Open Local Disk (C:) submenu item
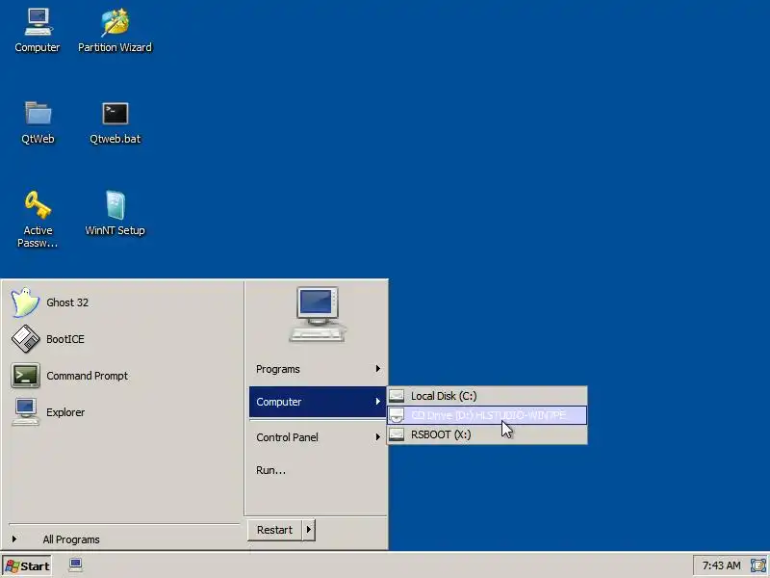The image size is (770, 578). tap(487, 396)
